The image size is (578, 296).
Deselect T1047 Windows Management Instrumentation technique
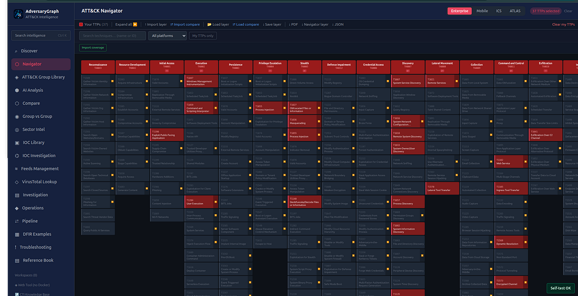[x=202, y=81]
